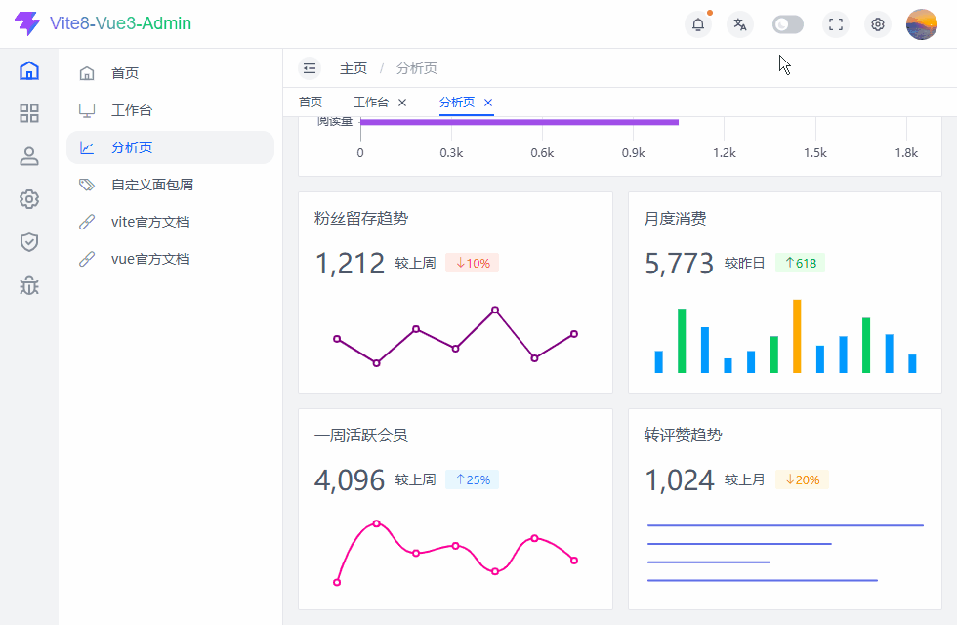Screen dimensions: 957x625
Task: Click the Vite8-Vue3-Admin lightning logo
Action: click(27, 23)
